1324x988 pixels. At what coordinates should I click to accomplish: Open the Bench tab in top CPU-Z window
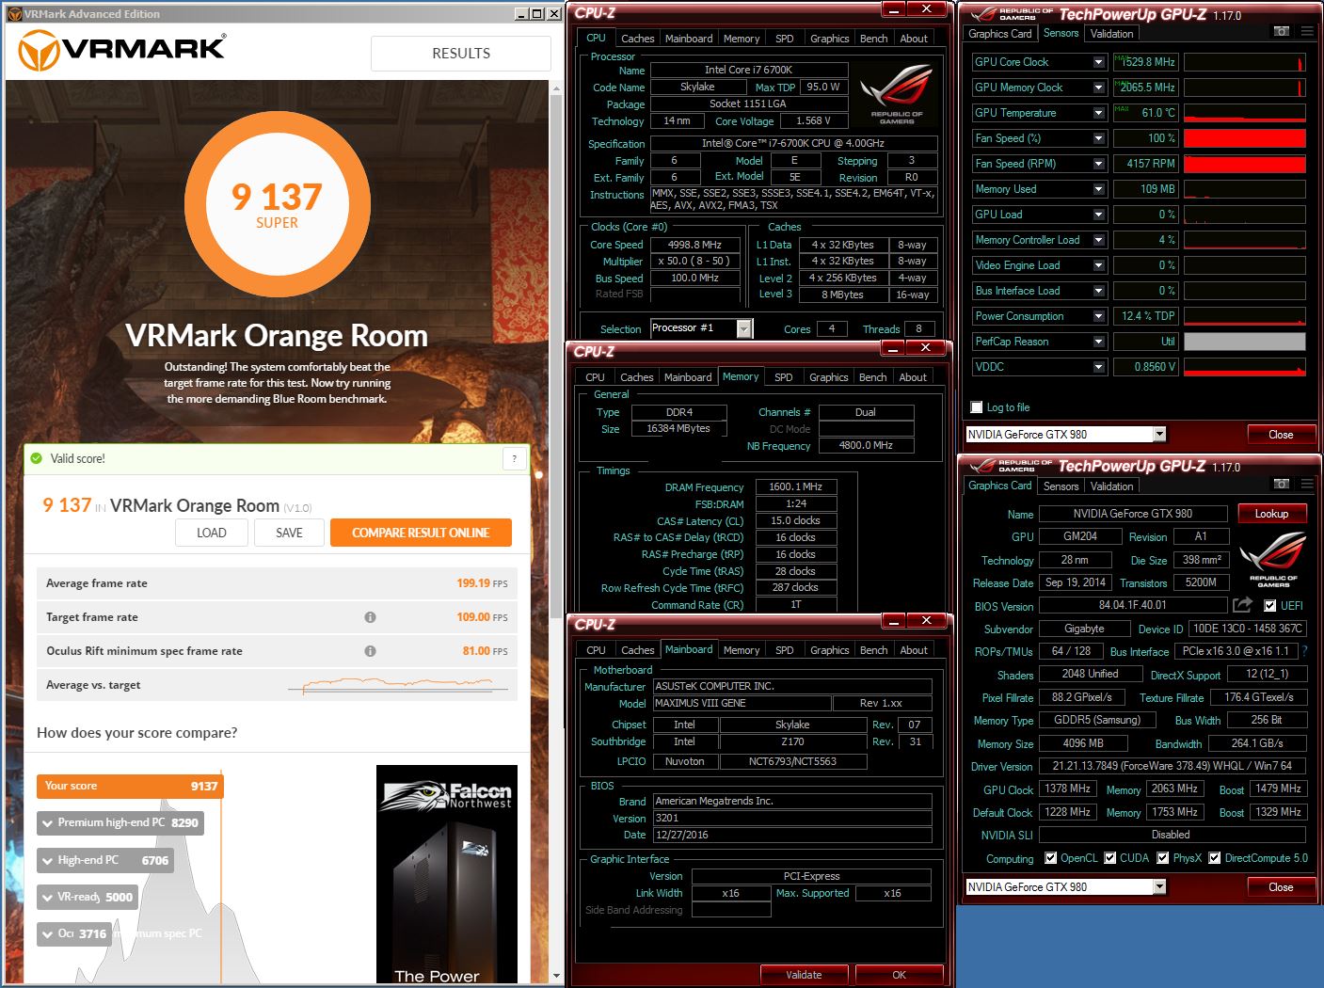coord(873,39)
